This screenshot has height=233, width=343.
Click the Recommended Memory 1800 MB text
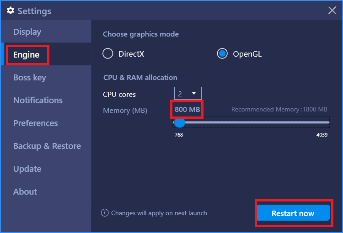[279, 109]
